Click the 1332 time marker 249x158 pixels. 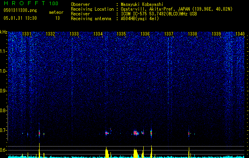(x=50, y=34)
